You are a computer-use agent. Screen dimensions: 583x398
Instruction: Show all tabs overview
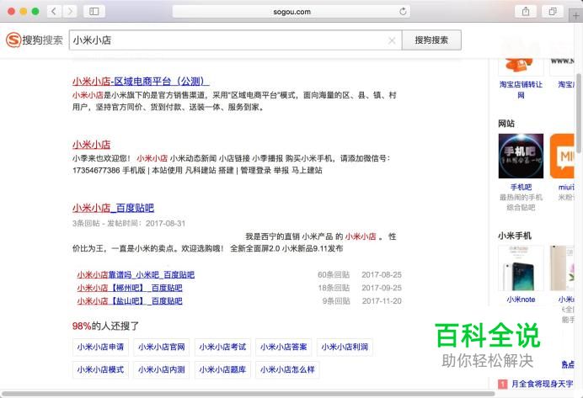point(553,12)
